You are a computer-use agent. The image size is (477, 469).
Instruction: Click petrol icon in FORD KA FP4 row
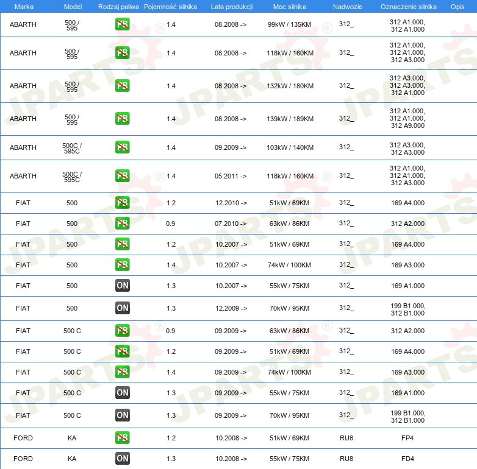point(123,438)
